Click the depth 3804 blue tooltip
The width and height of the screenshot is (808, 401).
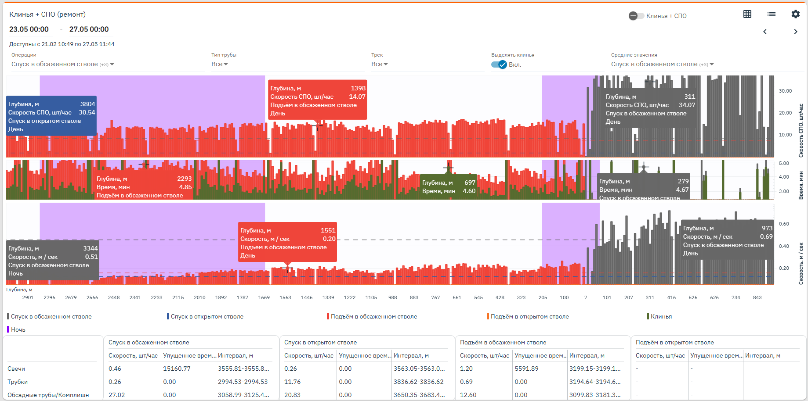(51, 116)
